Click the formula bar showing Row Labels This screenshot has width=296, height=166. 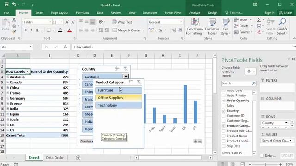182,47
